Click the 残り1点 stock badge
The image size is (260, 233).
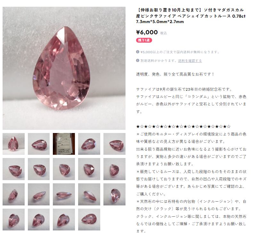coord(144,40)
